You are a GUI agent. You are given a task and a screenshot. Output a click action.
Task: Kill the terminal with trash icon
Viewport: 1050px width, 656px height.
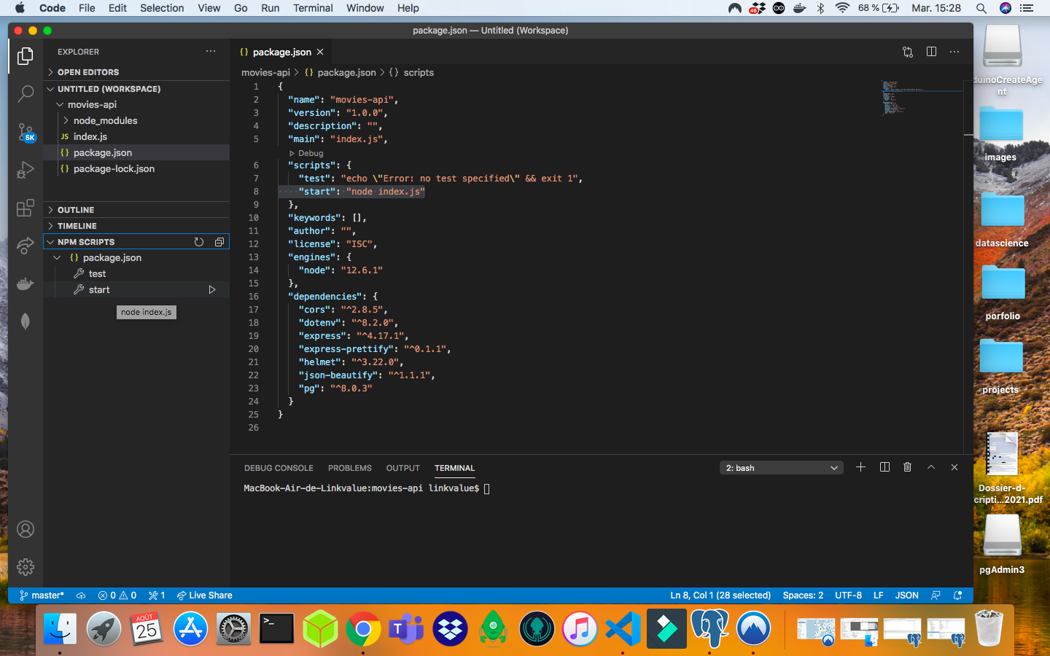(908, 467)
